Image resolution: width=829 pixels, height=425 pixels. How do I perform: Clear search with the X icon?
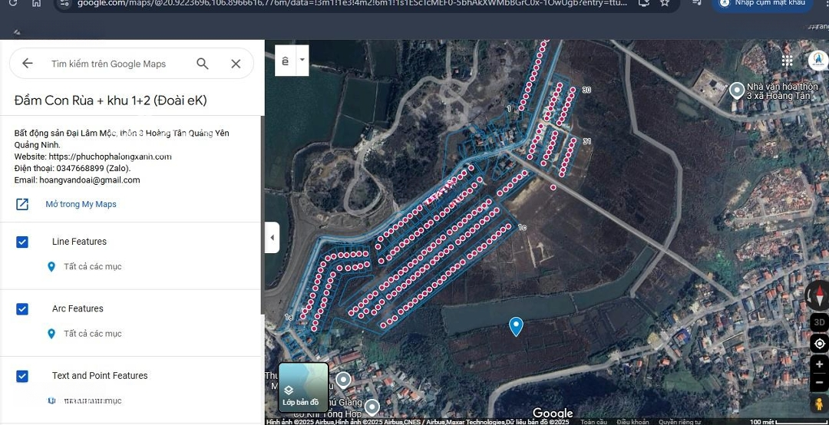click(236, 64)
